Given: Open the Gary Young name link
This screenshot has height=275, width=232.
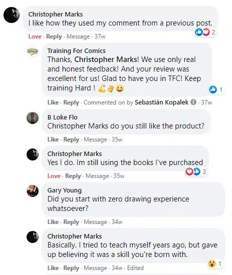Looking at the screenshot, I should point(64,190).
